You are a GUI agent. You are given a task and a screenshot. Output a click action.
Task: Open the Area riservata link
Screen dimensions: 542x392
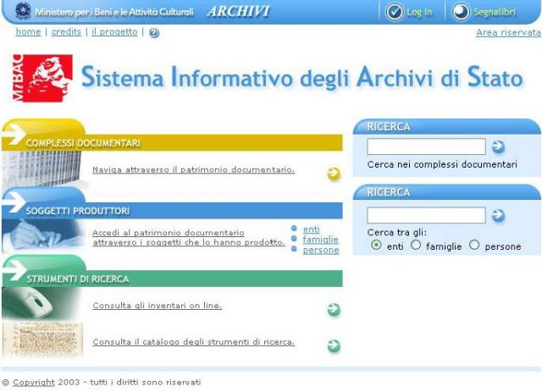(x=508, y=32)
